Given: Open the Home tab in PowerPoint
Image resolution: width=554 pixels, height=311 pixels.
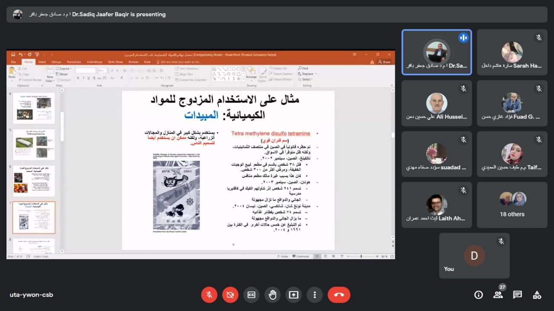Looking at the screenshot, I should pyautogui.click(x=28, y=62).
